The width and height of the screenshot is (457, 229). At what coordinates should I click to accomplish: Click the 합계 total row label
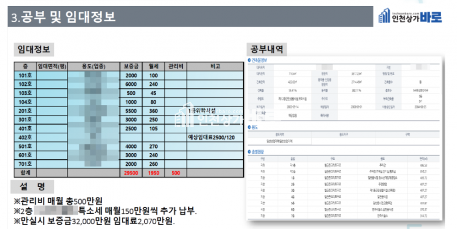[24, 172]
